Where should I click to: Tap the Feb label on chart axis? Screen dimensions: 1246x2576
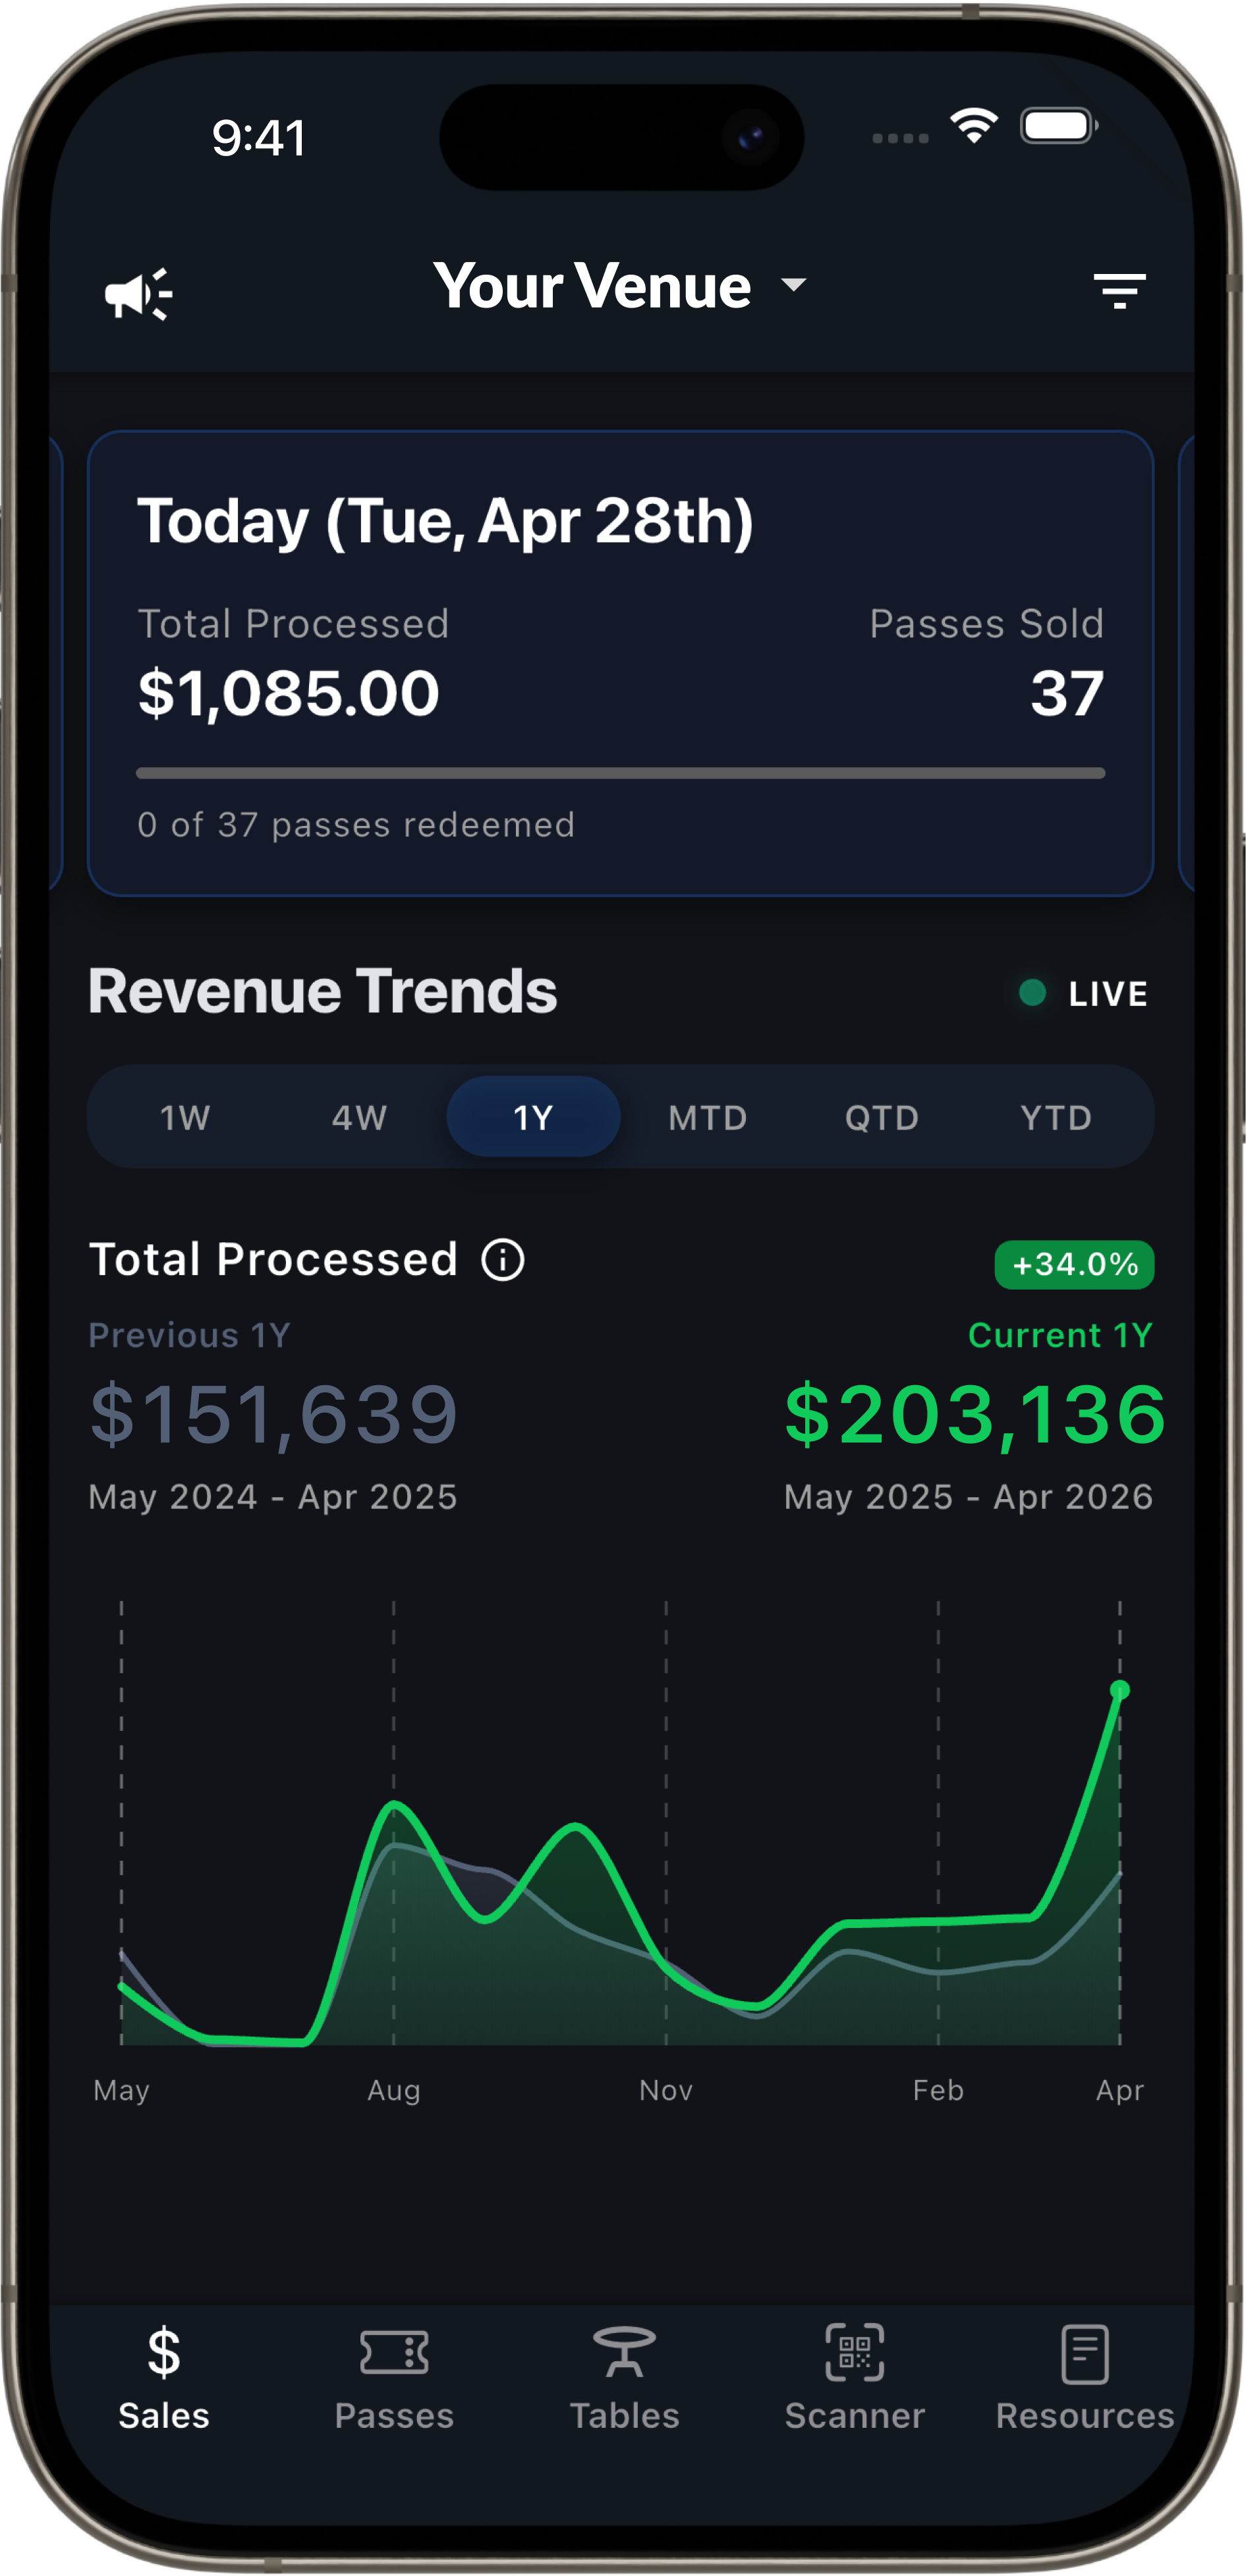(938, 2091)
